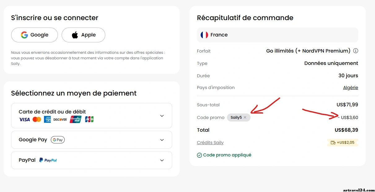This screenshot has width=375, height=192.
Task: Sign in with the Google button
Action: [34, 35]
